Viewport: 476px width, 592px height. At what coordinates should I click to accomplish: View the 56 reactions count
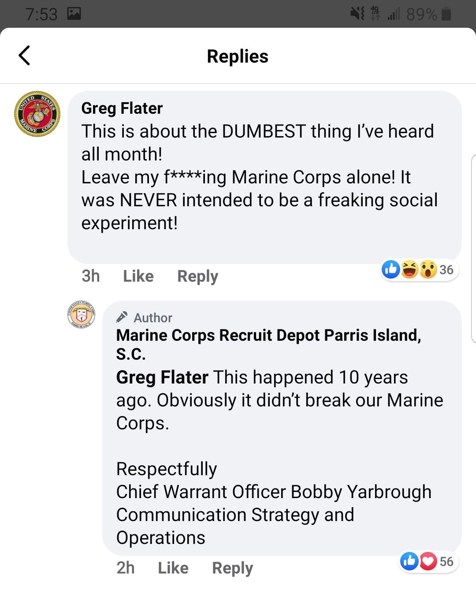coord(446,562)
